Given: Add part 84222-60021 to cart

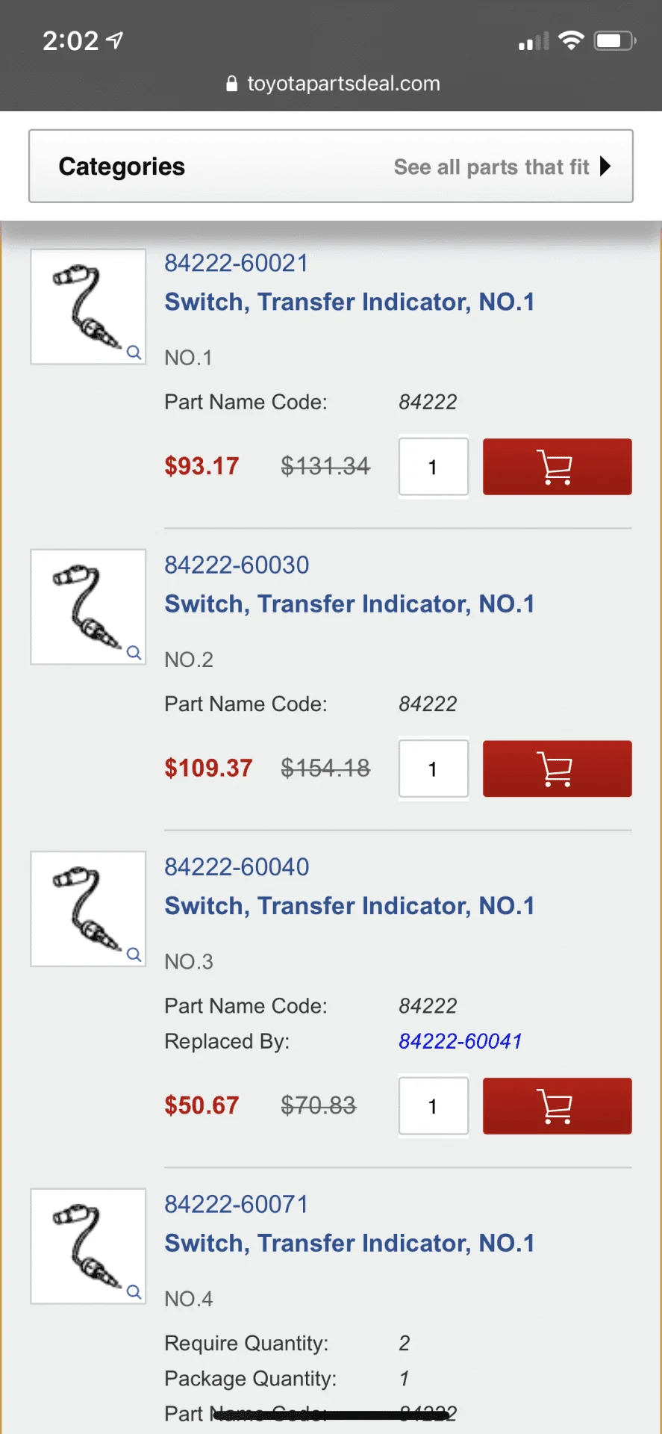Looking at the screenshot, I should tap(557, 467).
